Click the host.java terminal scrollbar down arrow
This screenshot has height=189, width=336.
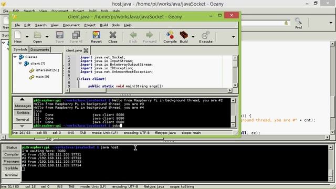(x=330, y=178)
